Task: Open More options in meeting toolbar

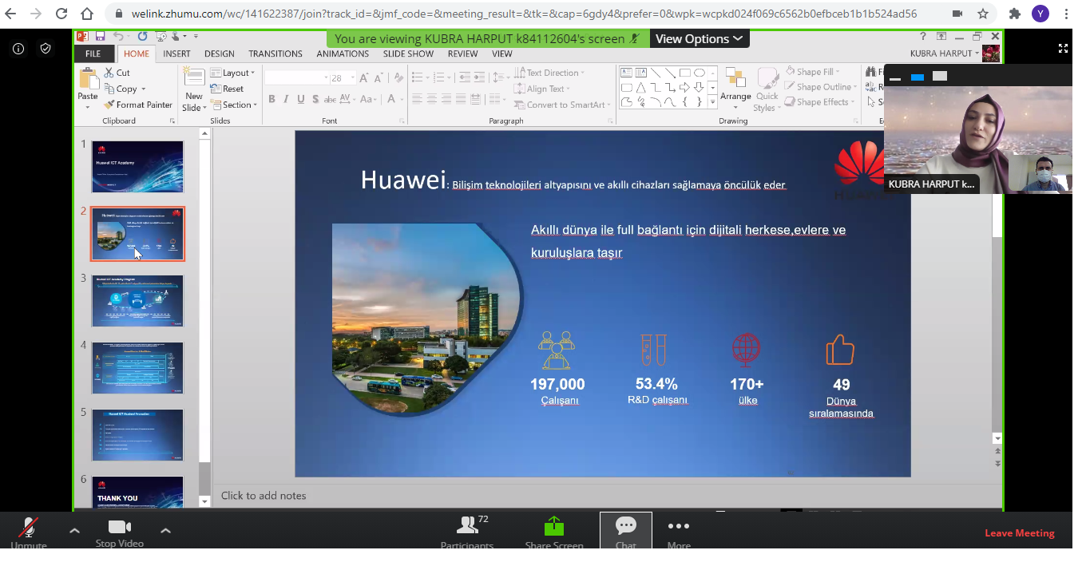Action: (679, 532)
